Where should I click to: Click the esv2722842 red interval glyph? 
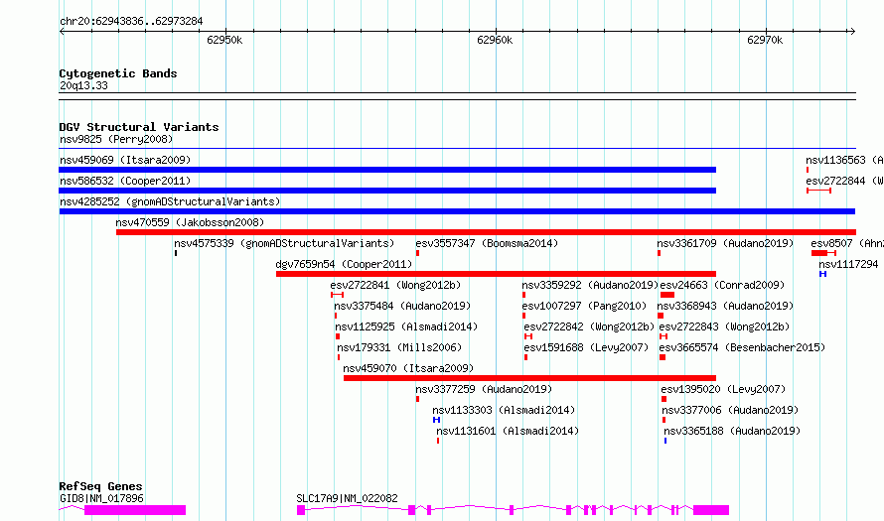528,336
